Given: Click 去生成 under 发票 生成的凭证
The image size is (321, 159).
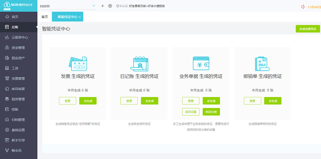Looking at the screenshot, I should coord(88,101).
